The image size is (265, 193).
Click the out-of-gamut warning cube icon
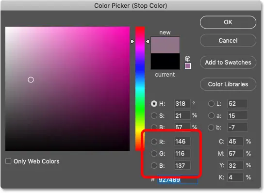188,59
